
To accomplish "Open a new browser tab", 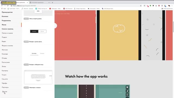I will [x=52, y=2].
